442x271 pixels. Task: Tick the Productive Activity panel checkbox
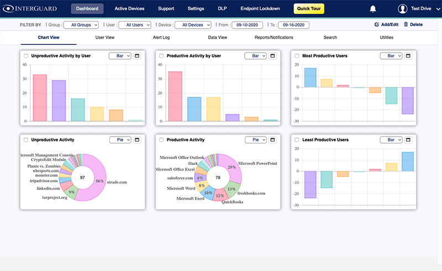click(161, 140)
